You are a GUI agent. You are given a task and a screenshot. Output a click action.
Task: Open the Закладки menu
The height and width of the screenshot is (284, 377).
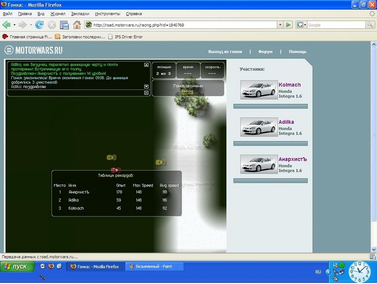(80, 14)
